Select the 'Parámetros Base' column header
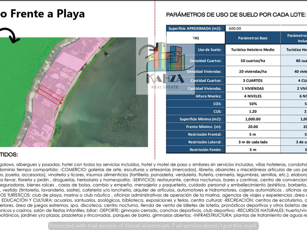Image resolution: width=307 pixels, height=230 pixels. 253,38
